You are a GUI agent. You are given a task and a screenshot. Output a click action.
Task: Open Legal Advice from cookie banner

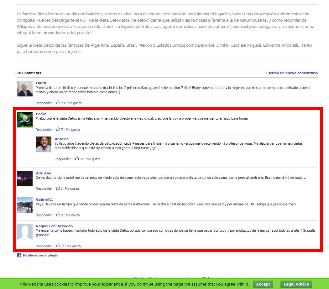click(296, 284)
